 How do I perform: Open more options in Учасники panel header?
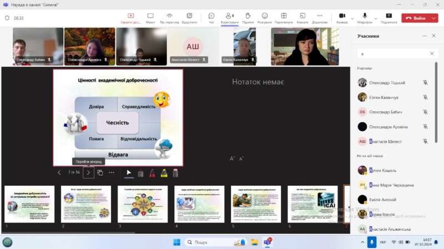(425, 35)
